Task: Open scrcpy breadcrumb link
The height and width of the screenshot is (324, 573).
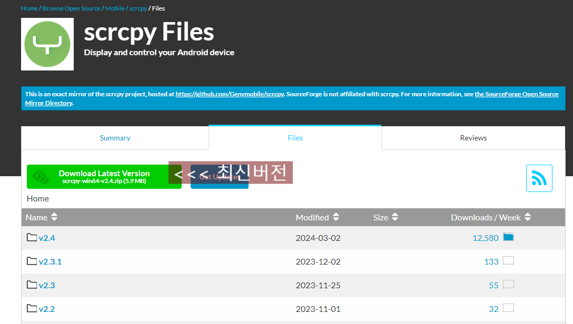Action: click(138, 8)
